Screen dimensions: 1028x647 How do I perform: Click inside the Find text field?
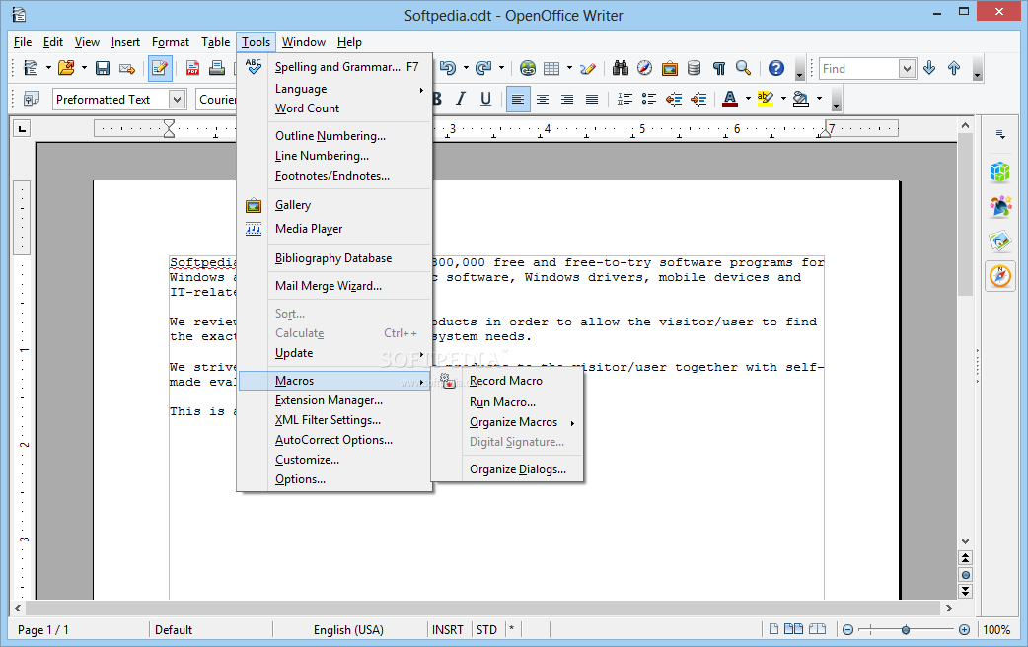859,68
